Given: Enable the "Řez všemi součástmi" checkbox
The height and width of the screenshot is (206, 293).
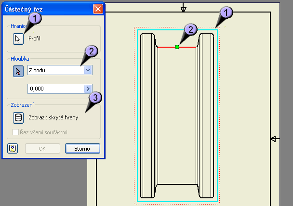Looking at the screenshot, I should coord(16,132).
